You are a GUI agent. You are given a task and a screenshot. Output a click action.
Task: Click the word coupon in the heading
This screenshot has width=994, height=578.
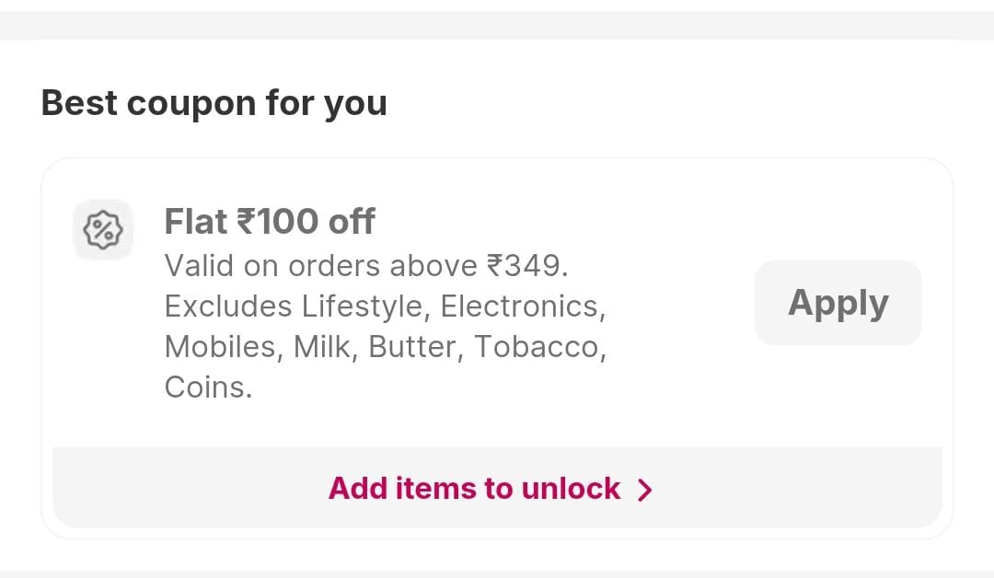191,103
